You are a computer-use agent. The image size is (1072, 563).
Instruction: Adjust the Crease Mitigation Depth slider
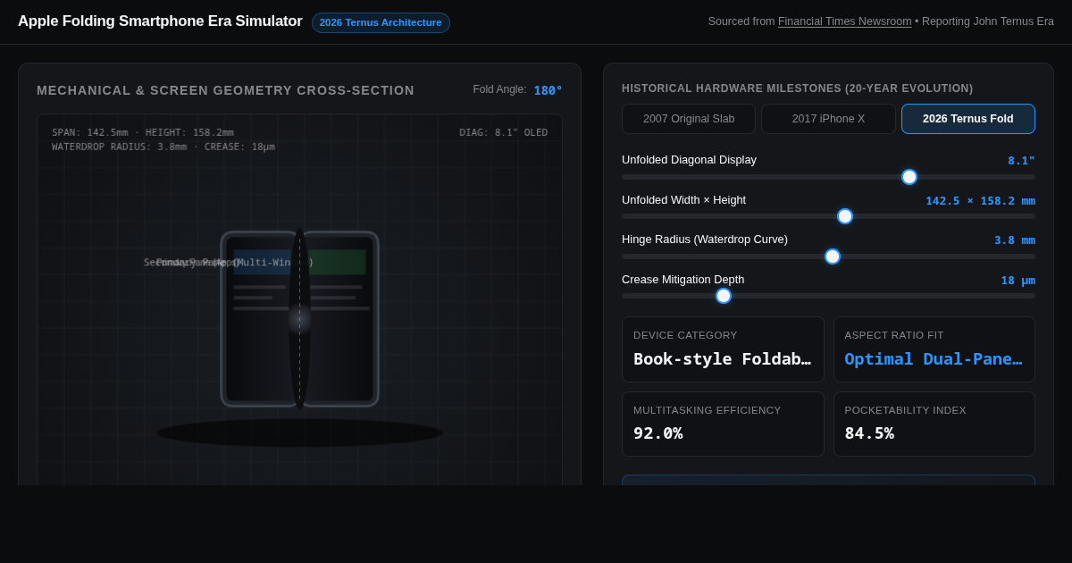point(828,296)
